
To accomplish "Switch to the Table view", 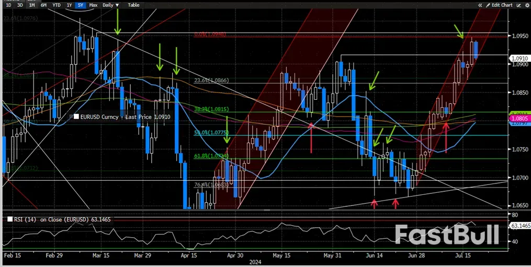I will [x=134, y=5].
